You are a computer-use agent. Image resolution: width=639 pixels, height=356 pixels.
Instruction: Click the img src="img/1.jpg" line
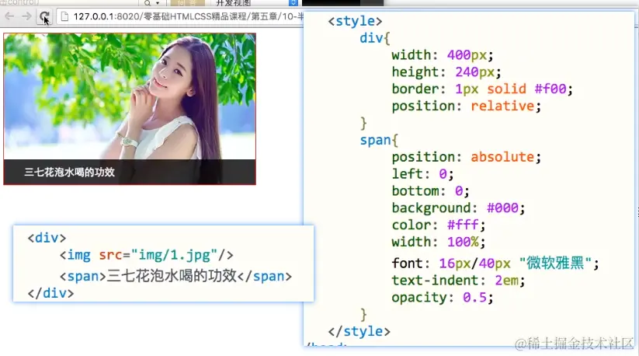point(146,255)
